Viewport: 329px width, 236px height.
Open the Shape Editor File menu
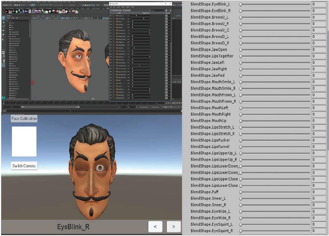click(111, 7)
